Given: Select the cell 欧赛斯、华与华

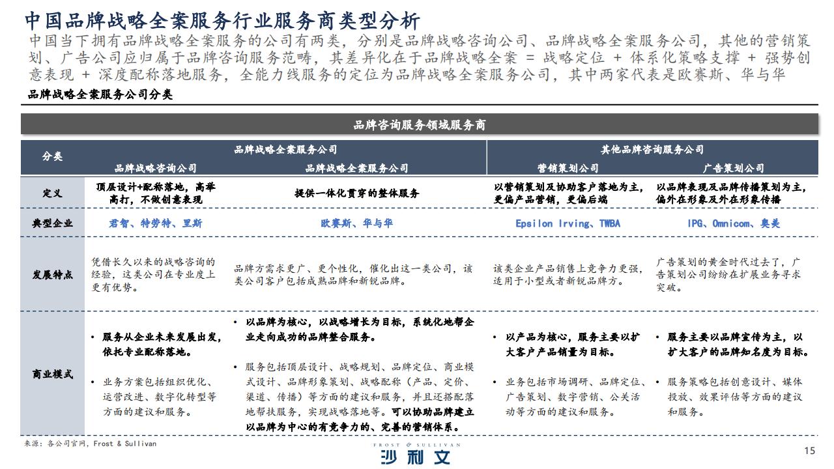Looking at the screenshot, I should coord(357,223).
